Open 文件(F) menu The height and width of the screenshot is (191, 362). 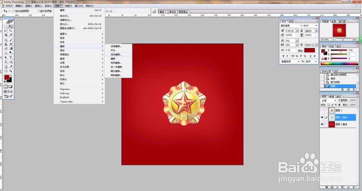(x=9, y=6)
